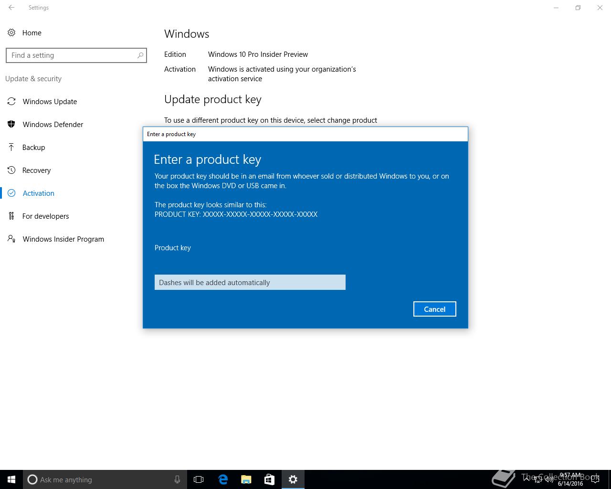Click the Windows Insider Program person icon
The image size is (611, 489).
(x=11, y=239)
